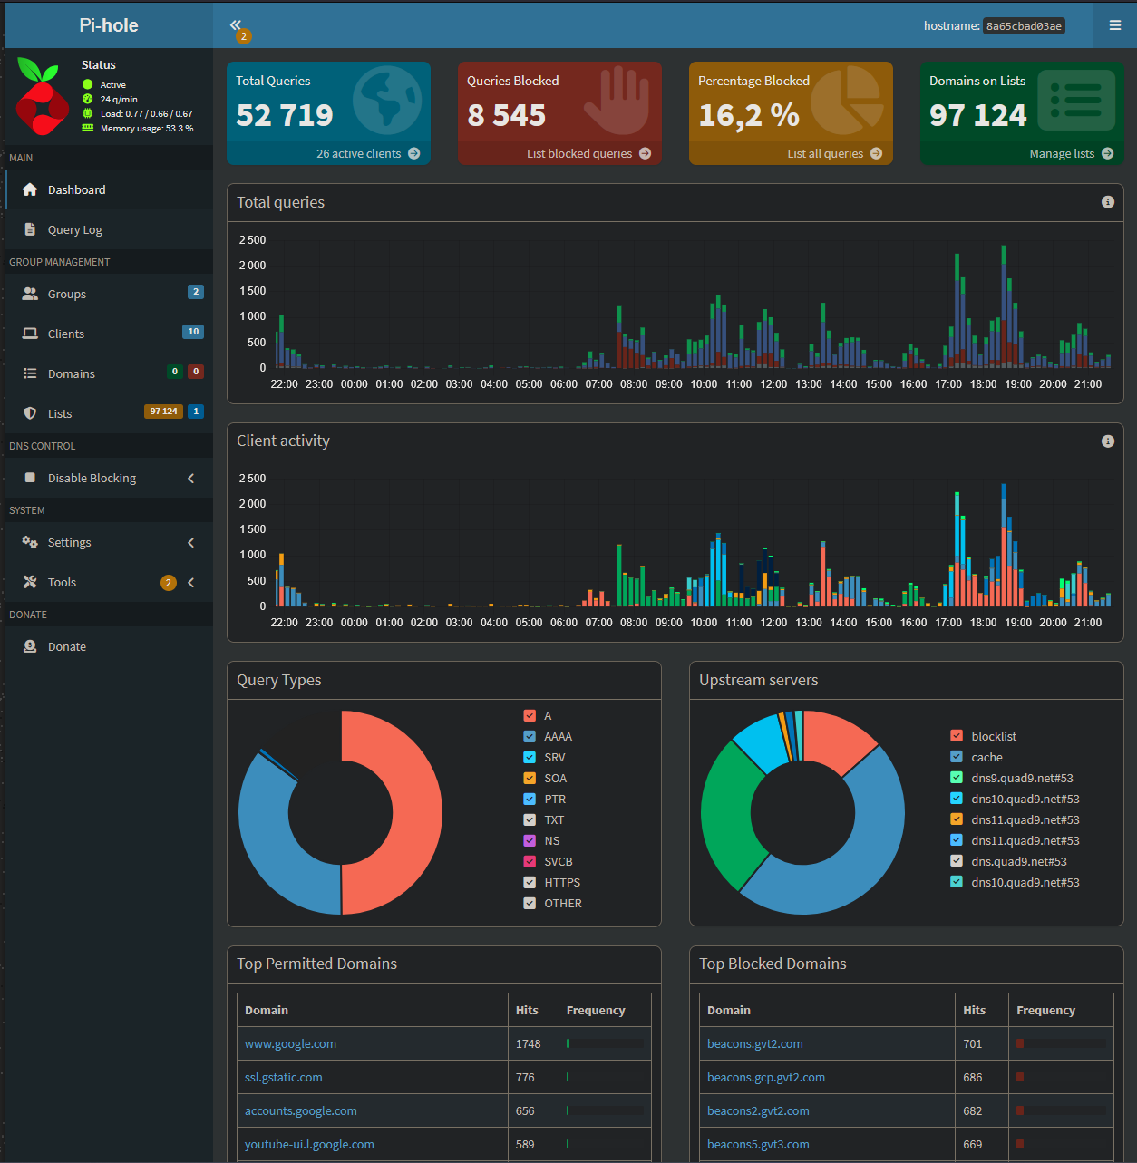Go to Groups in sidebar
The width and height of the screenshot is (1137, 1163).
[109, 294]
